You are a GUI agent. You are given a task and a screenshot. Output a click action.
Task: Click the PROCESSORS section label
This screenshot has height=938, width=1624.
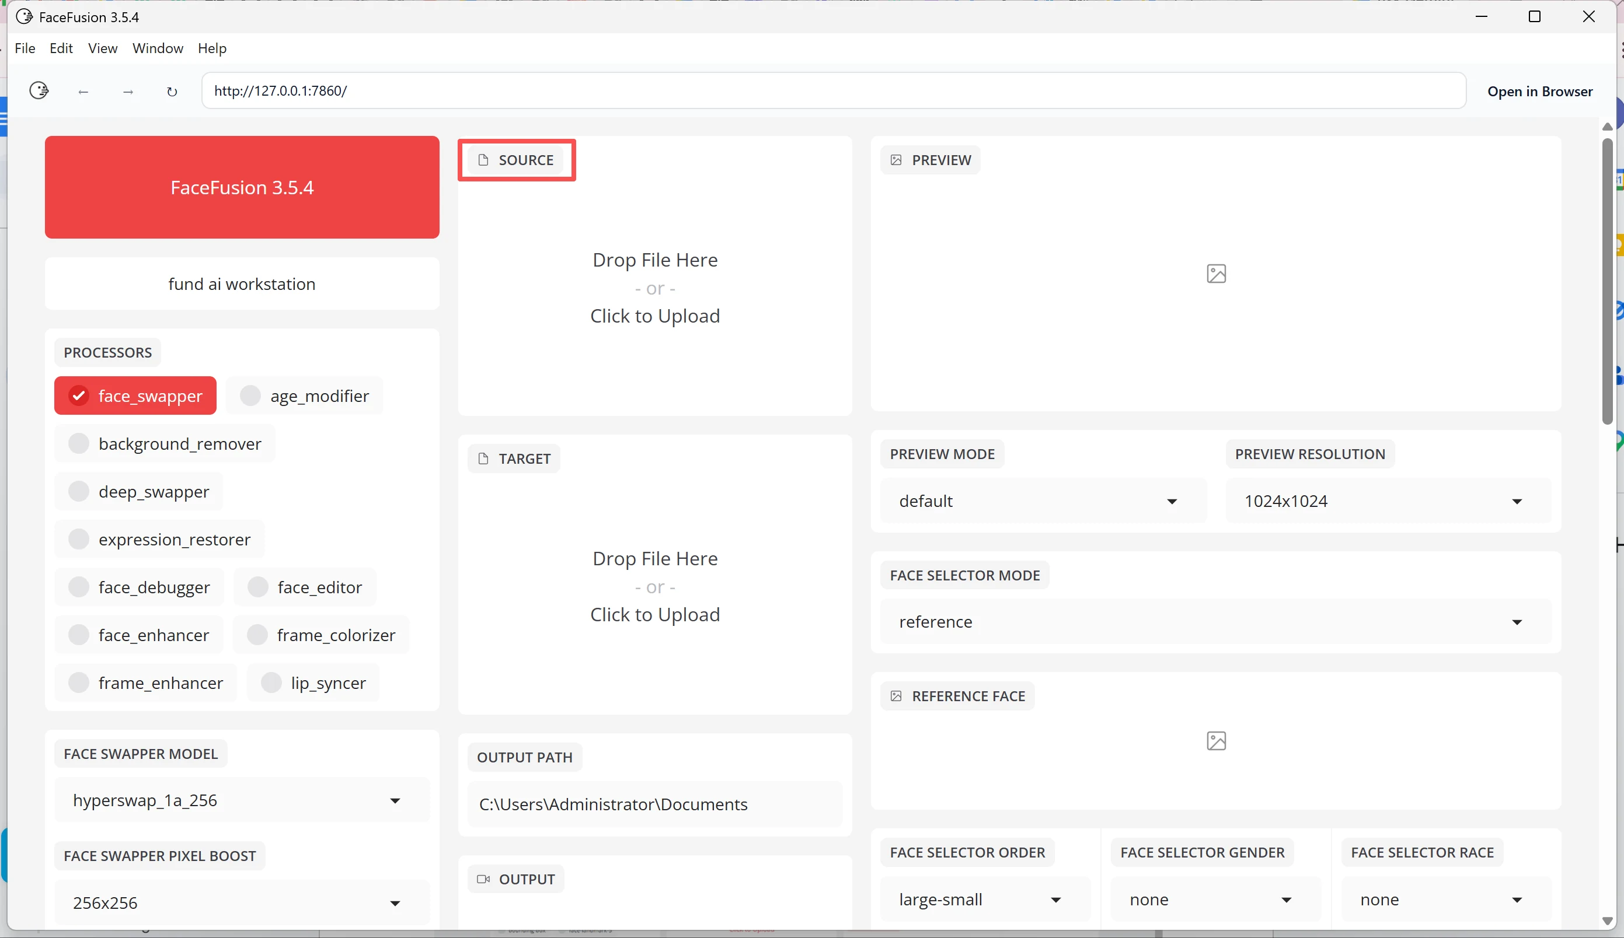click(107, 352)
